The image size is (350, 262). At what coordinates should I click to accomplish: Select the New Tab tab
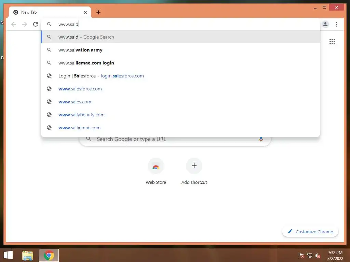click(50, 12)
